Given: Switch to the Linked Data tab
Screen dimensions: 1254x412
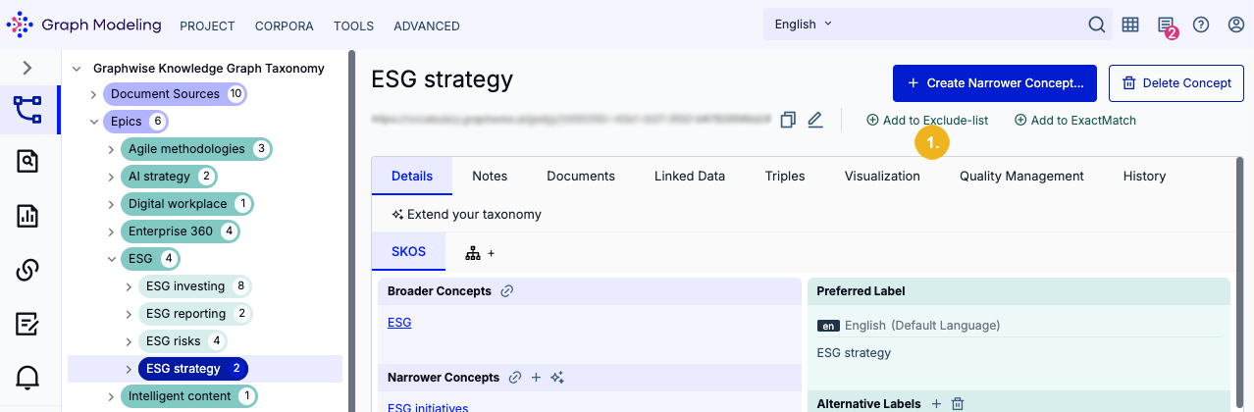Looking at the screenshot, I should coord(690,176).
